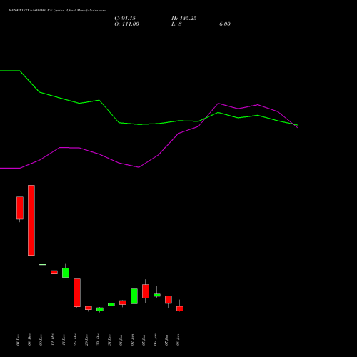Click the high price value H: 145.25
The width and height of the screenshot is (357, 357).
tap(184, 19)
